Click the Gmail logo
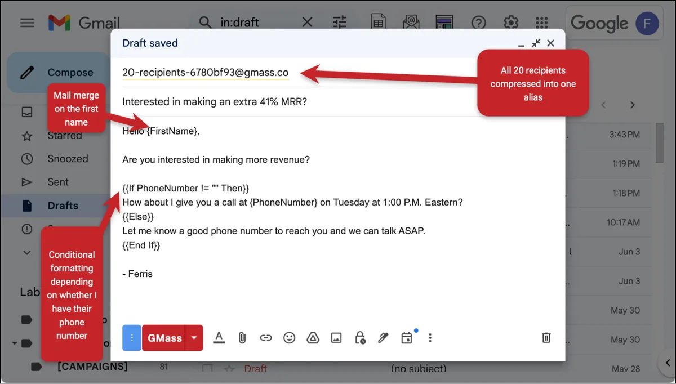676x384 pixels. click(x=84, y=23)
